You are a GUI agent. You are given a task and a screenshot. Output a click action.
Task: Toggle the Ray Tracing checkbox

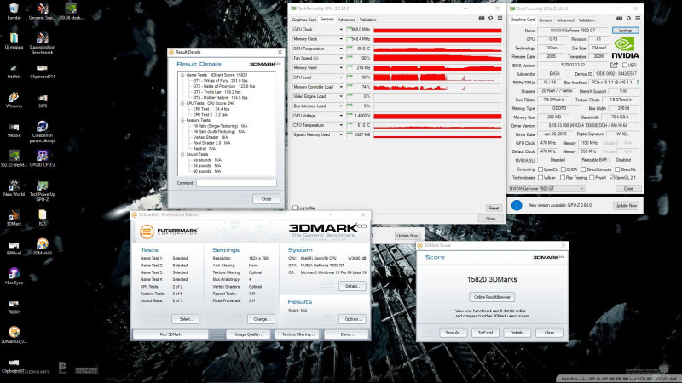click(x=563, y=178)
